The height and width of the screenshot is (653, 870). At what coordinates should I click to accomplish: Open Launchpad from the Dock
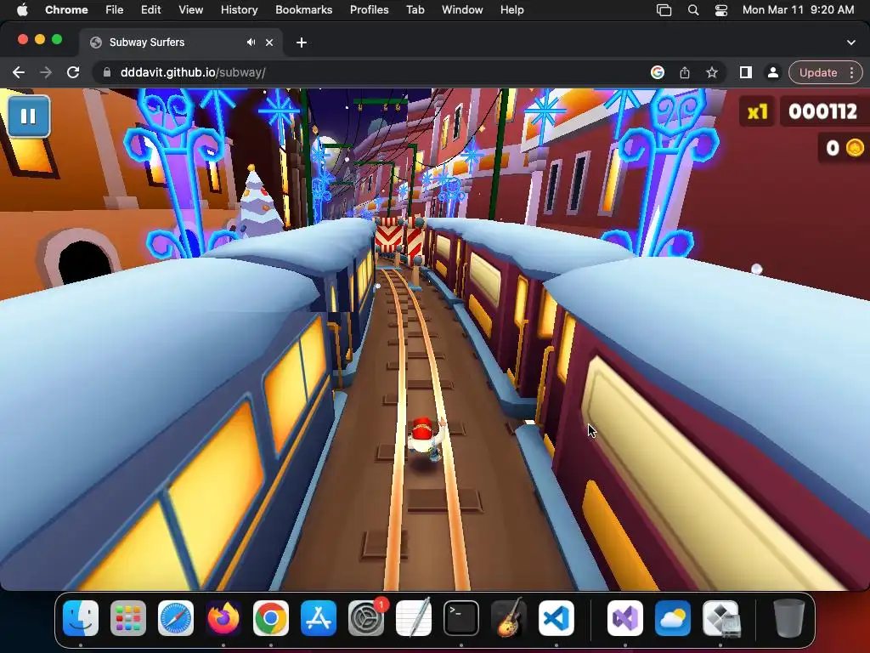point(128,618)
